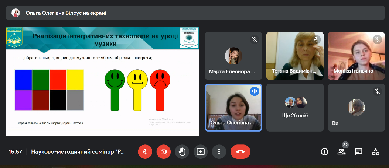Screen dimensions: 389x168
Task: Click the muted mic icon on Марта Елеонора tile
Action: click(255, 39)
